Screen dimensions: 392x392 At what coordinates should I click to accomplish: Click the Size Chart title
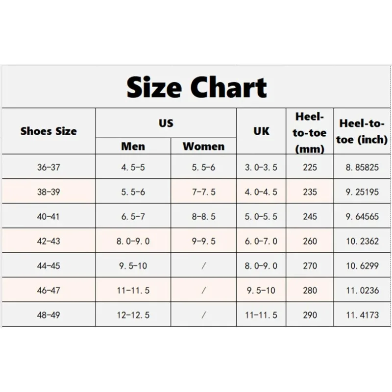click(196, 87)
